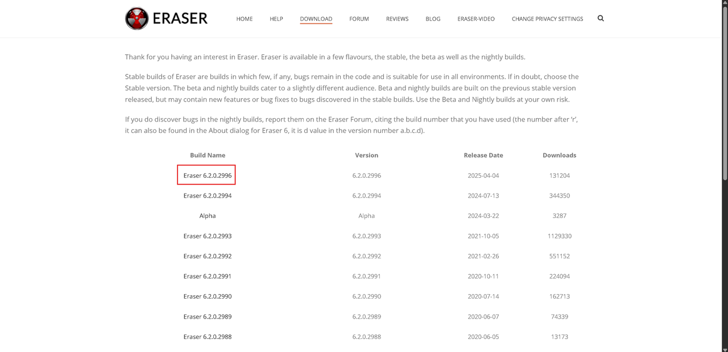Select version cell 6.2.0.2988
This screenshot has width=728, height=352.
coord(367,337)
